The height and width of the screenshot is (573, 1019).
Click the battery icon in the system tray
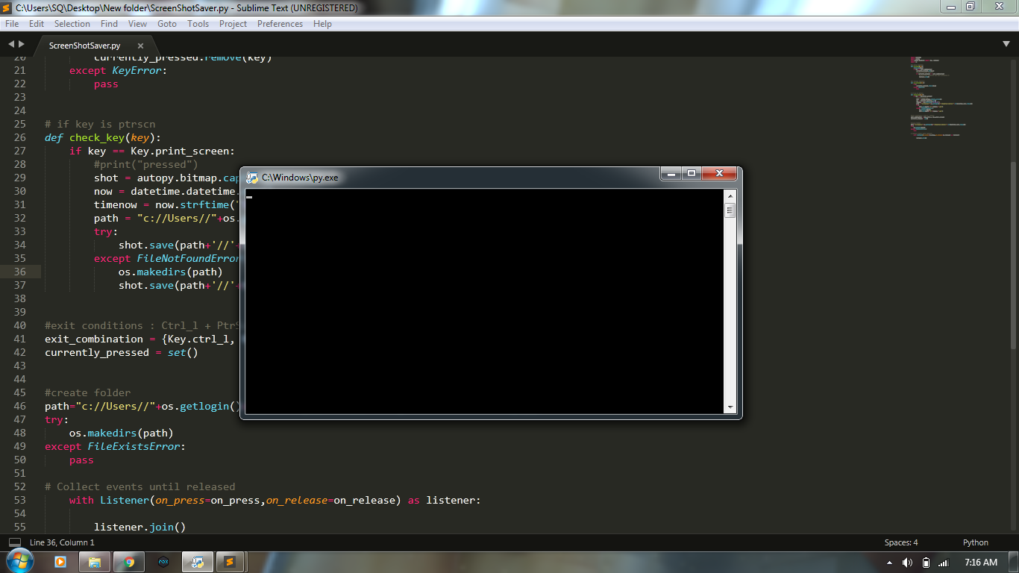click(925, 561)
